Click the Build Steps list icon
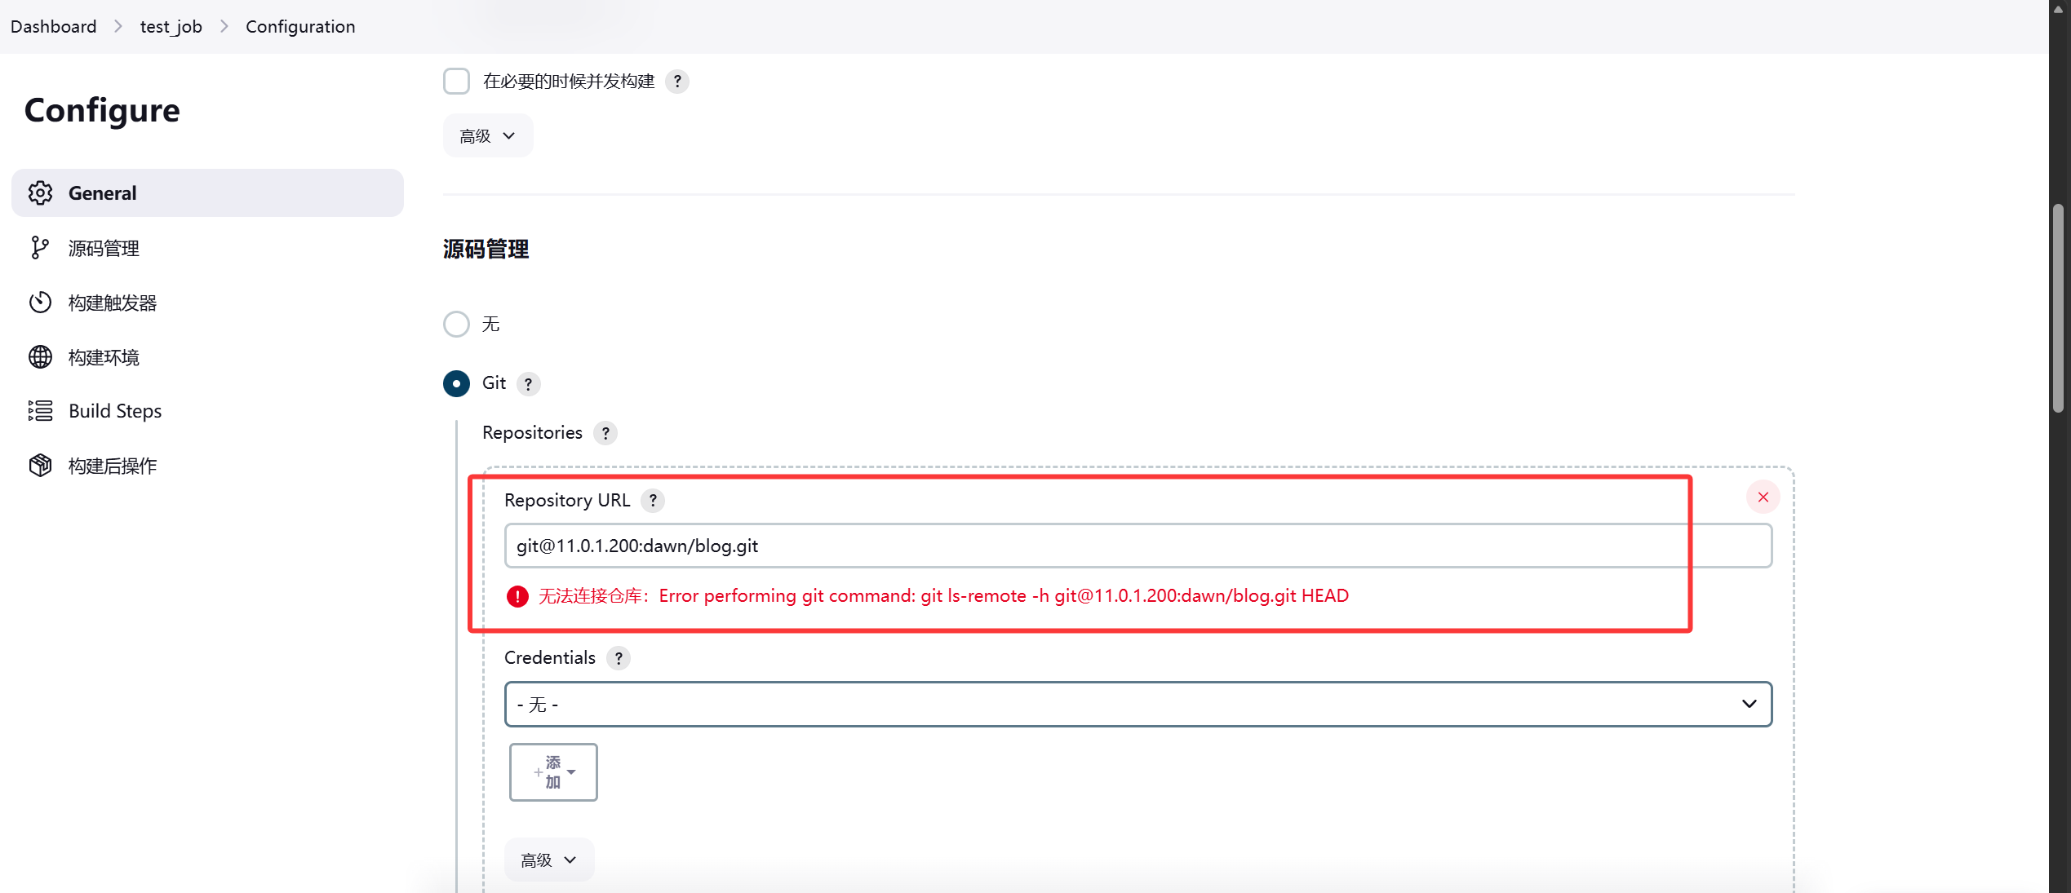 pyautogui.click(x=40, y=411)
